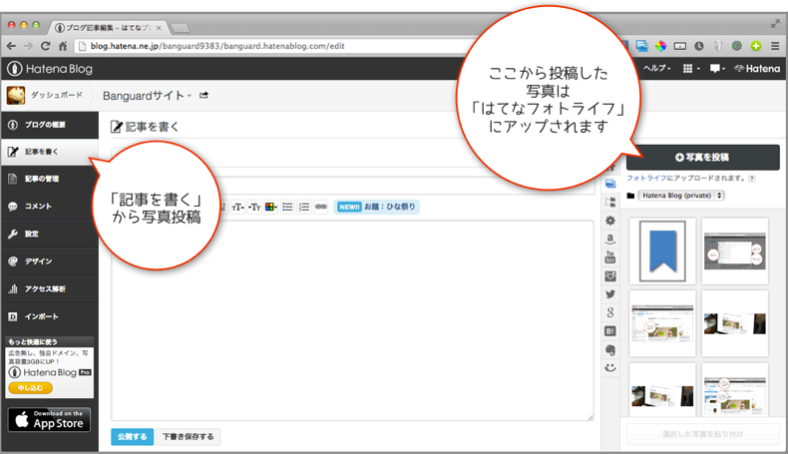788x454 pixels.
Task: Select アクセス解析 in the sidebar
Action: tap(50, 289)
